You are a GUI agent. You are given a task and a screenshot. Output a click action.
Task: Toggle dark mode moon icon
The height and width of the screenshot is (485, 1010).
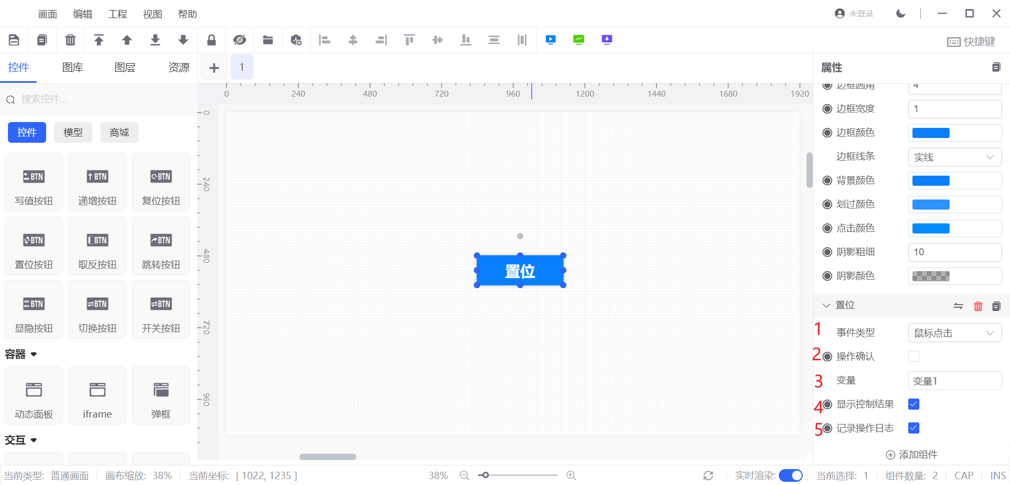click(x=900, y=13)
